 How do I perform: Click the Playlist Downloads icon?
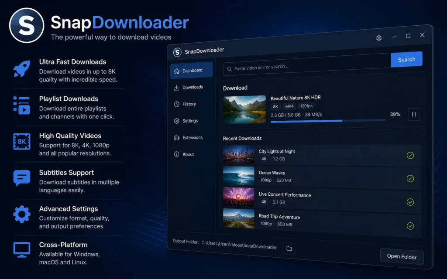pyautogui.click(x=22, y=105)
